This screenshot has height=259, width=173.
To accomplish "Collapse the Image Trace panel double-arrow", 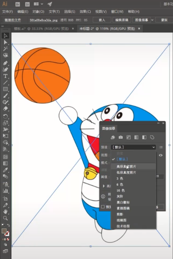I will coord(158,123).
